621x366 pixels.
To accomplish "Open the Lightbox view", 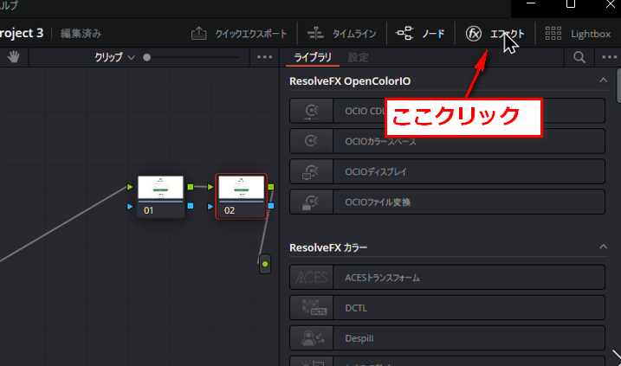I will point(578,35).
